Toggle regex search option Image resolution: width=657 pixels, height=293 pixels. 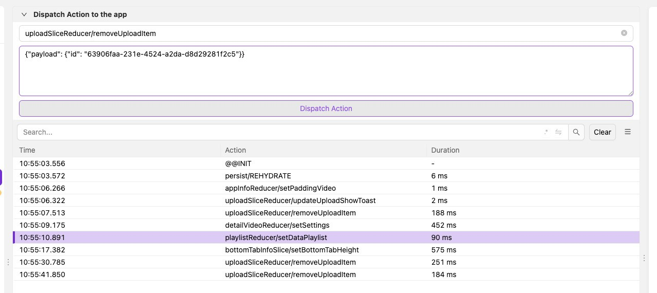click(546, 132)
